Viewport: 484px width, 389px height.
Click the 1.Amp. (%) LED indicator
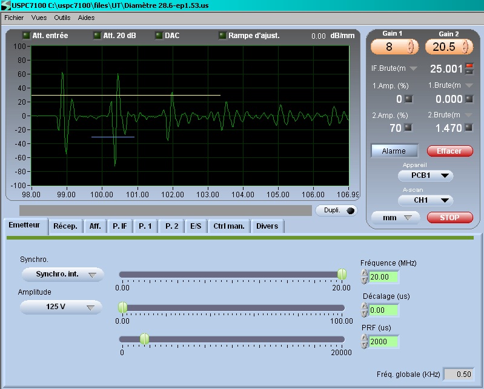click(408, 99)
